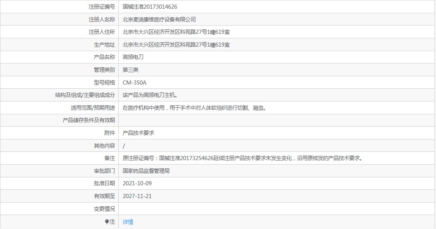The width and height of the screenshot is (436, 229).
Task: Click the 注册人住所 address value
Action: pos(176,32)
